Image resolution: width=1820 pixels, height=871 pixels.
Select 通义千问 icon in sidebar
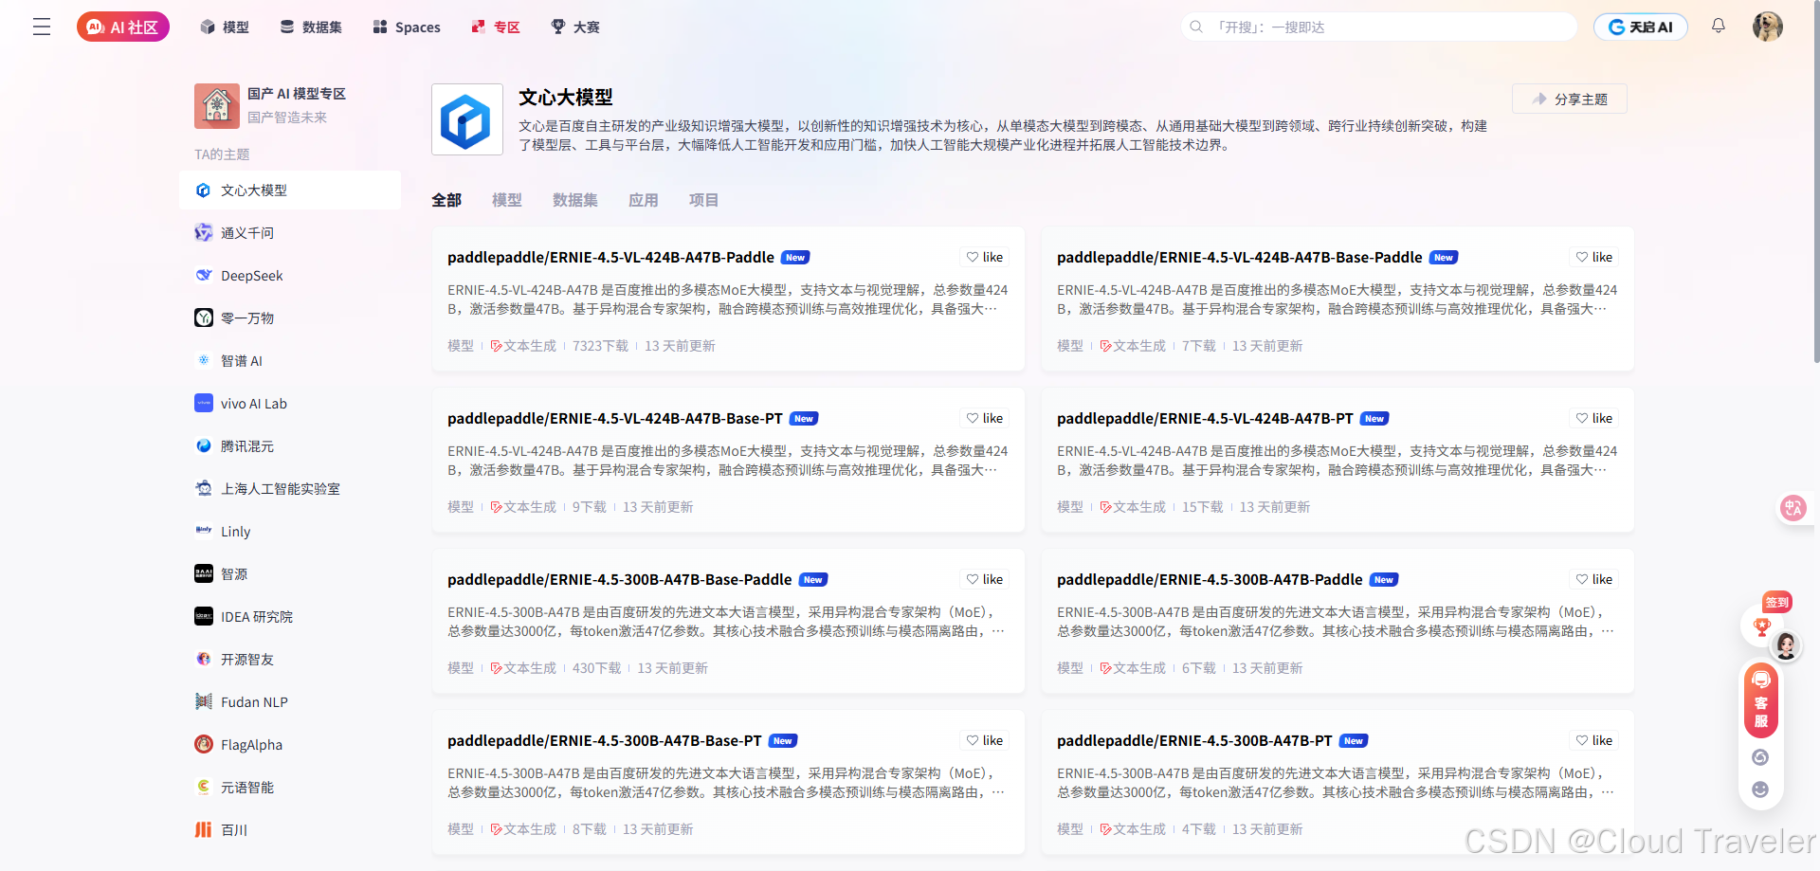[x=204, y=232]
